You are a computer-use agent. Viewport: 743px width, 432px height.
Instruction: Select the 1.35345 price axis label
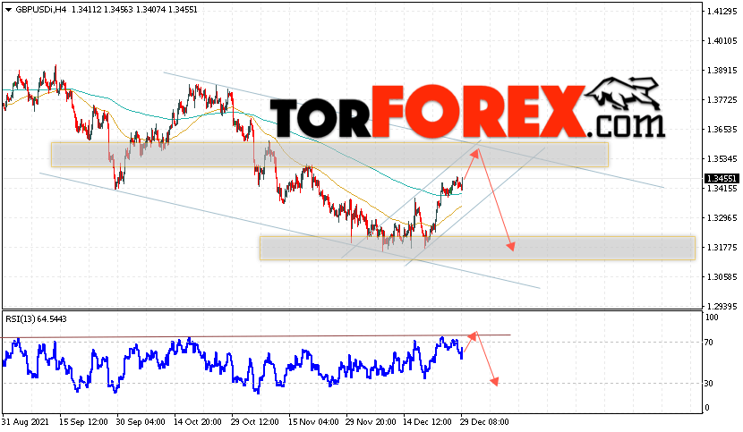(722, 158)
